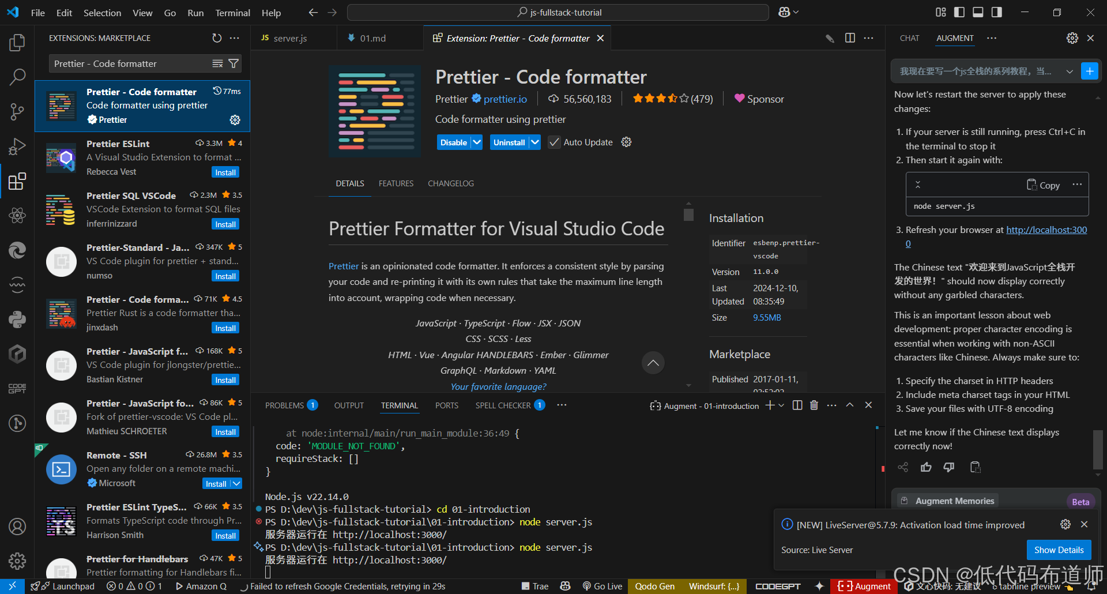Open notification settings gear in Live Server toast

(x=1065, y=524)
